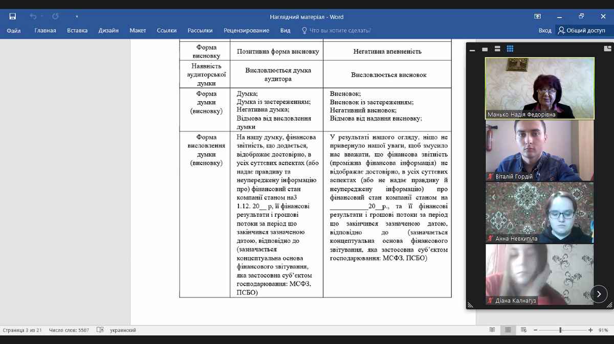Save the document with the floppy disk icon

[x=12, y=16]
